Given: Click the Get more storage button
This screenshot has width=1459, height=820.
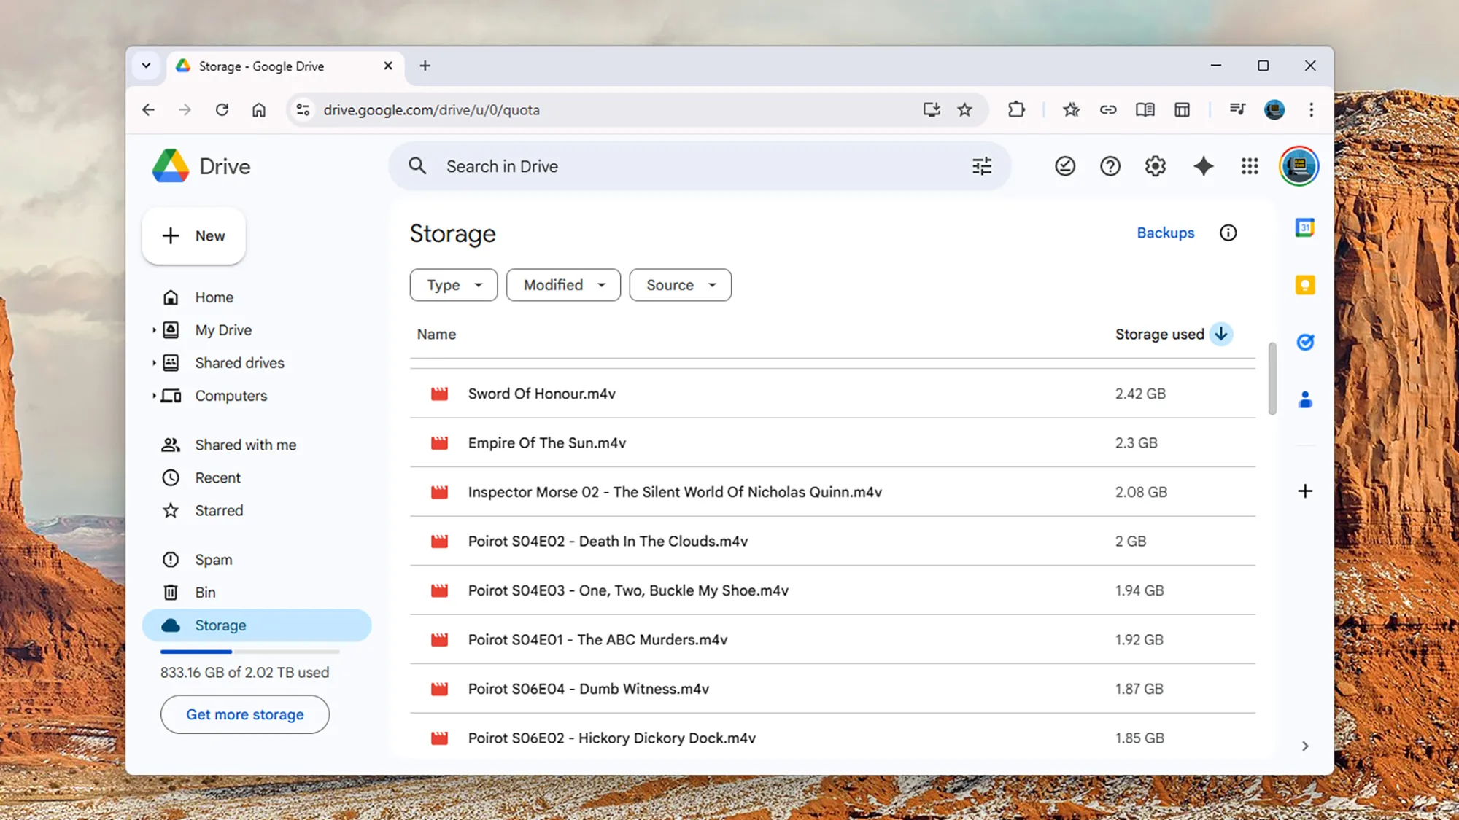Looking at the screenshot, I should tap(244, 714).
